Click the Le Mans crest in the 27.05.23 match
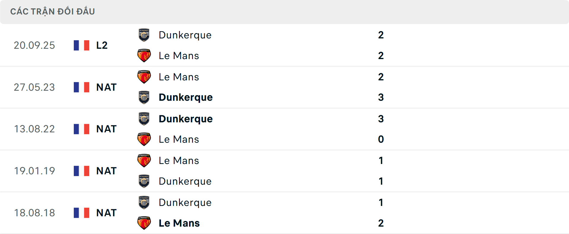 click(x=144, y=77)
